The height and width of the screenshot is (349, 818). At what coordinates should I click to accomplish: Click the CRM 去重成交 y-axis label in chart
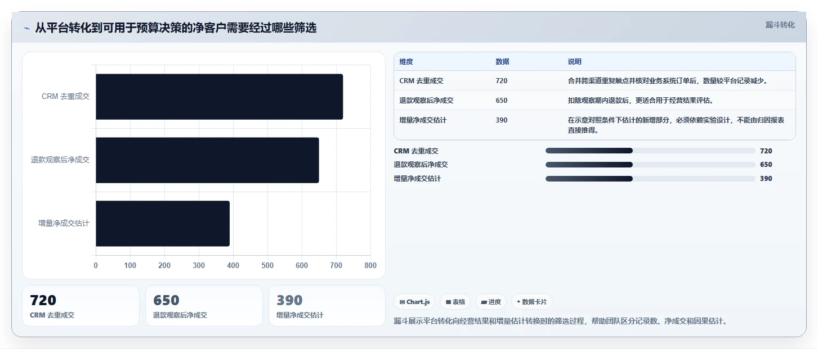65,97
